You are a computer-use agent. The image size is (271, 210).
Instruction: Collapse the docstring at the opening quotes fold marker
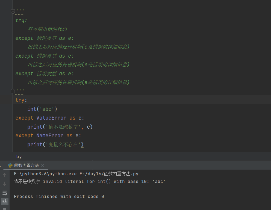(x=13, y=11)
